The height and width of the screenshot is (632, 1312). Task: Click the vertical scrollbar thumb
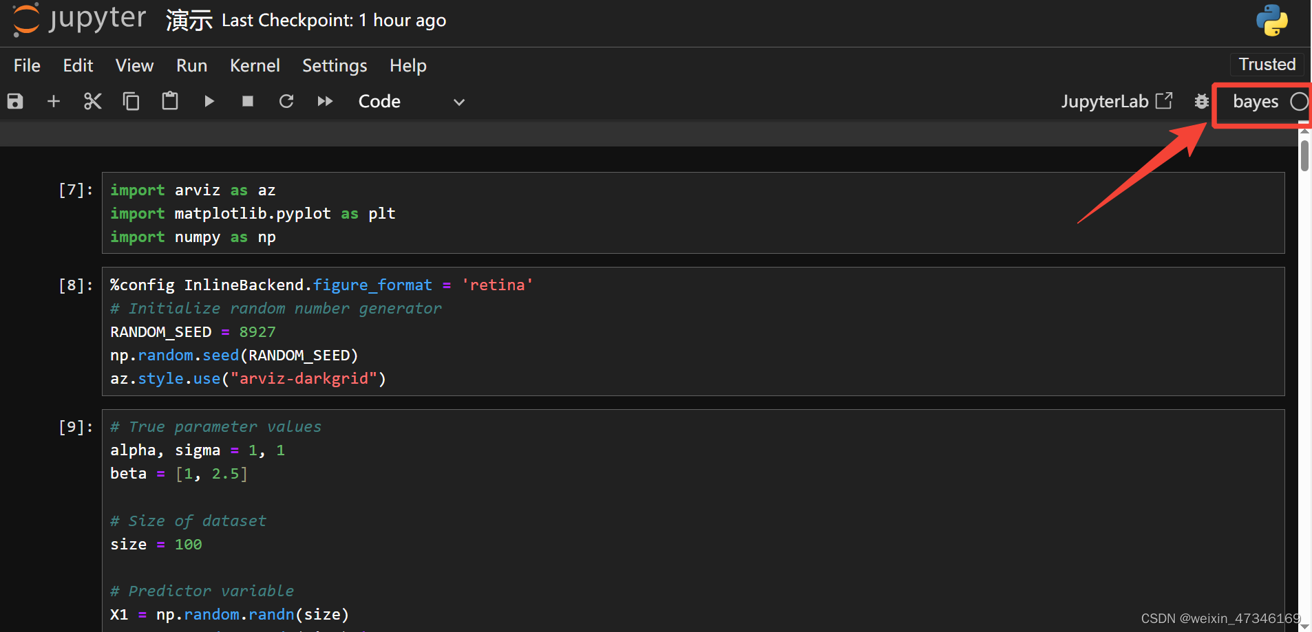pos(1304,156)
